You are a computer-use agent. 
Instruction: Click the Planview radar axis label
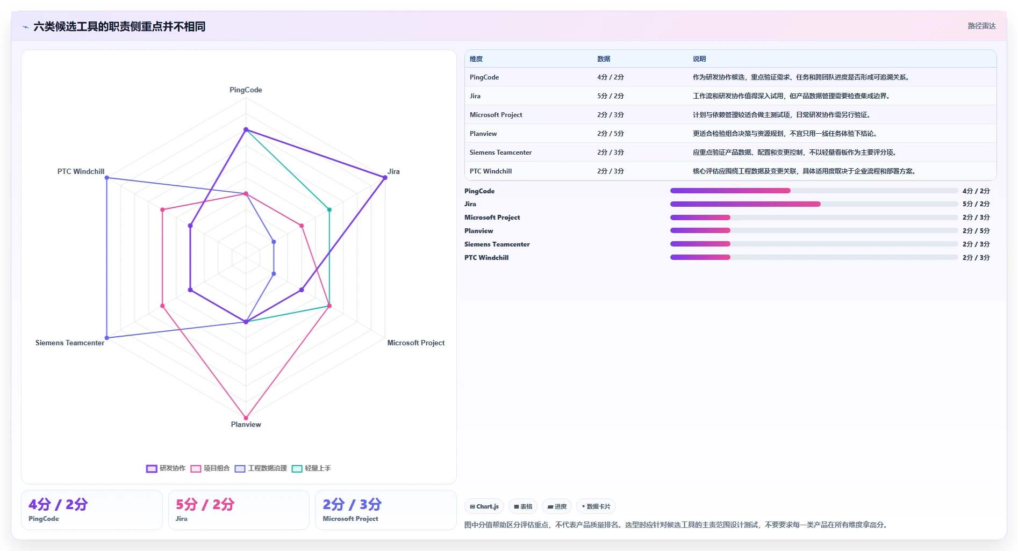(246, 424)
